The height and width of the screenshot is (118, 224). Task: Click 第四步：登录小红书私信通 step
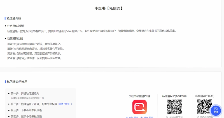(x=26, y=116)
